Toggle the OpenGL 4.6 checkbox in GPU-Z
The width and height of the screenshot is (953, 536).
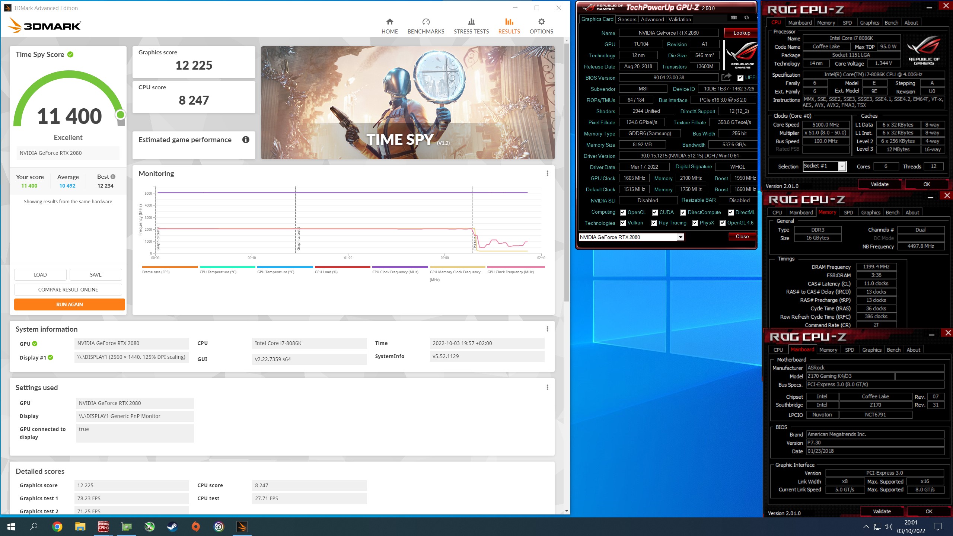(723, 223)
